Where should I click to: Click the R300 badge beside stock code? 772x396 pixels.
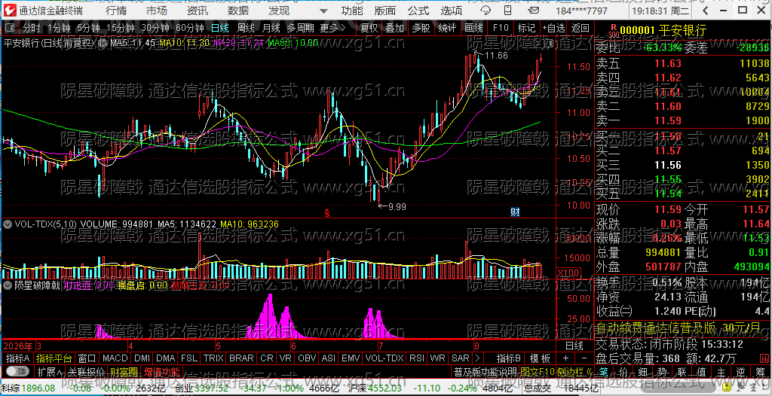click(x=614, y=32)
